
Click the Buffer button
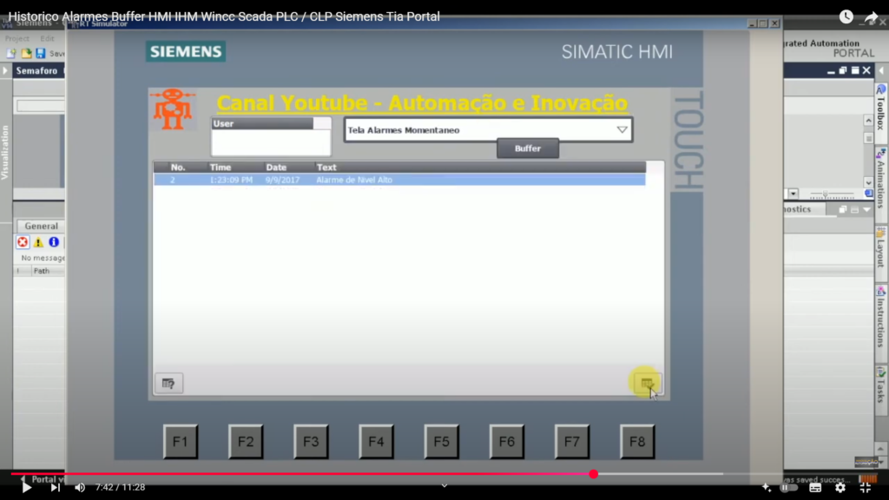(x=528, y=148)
